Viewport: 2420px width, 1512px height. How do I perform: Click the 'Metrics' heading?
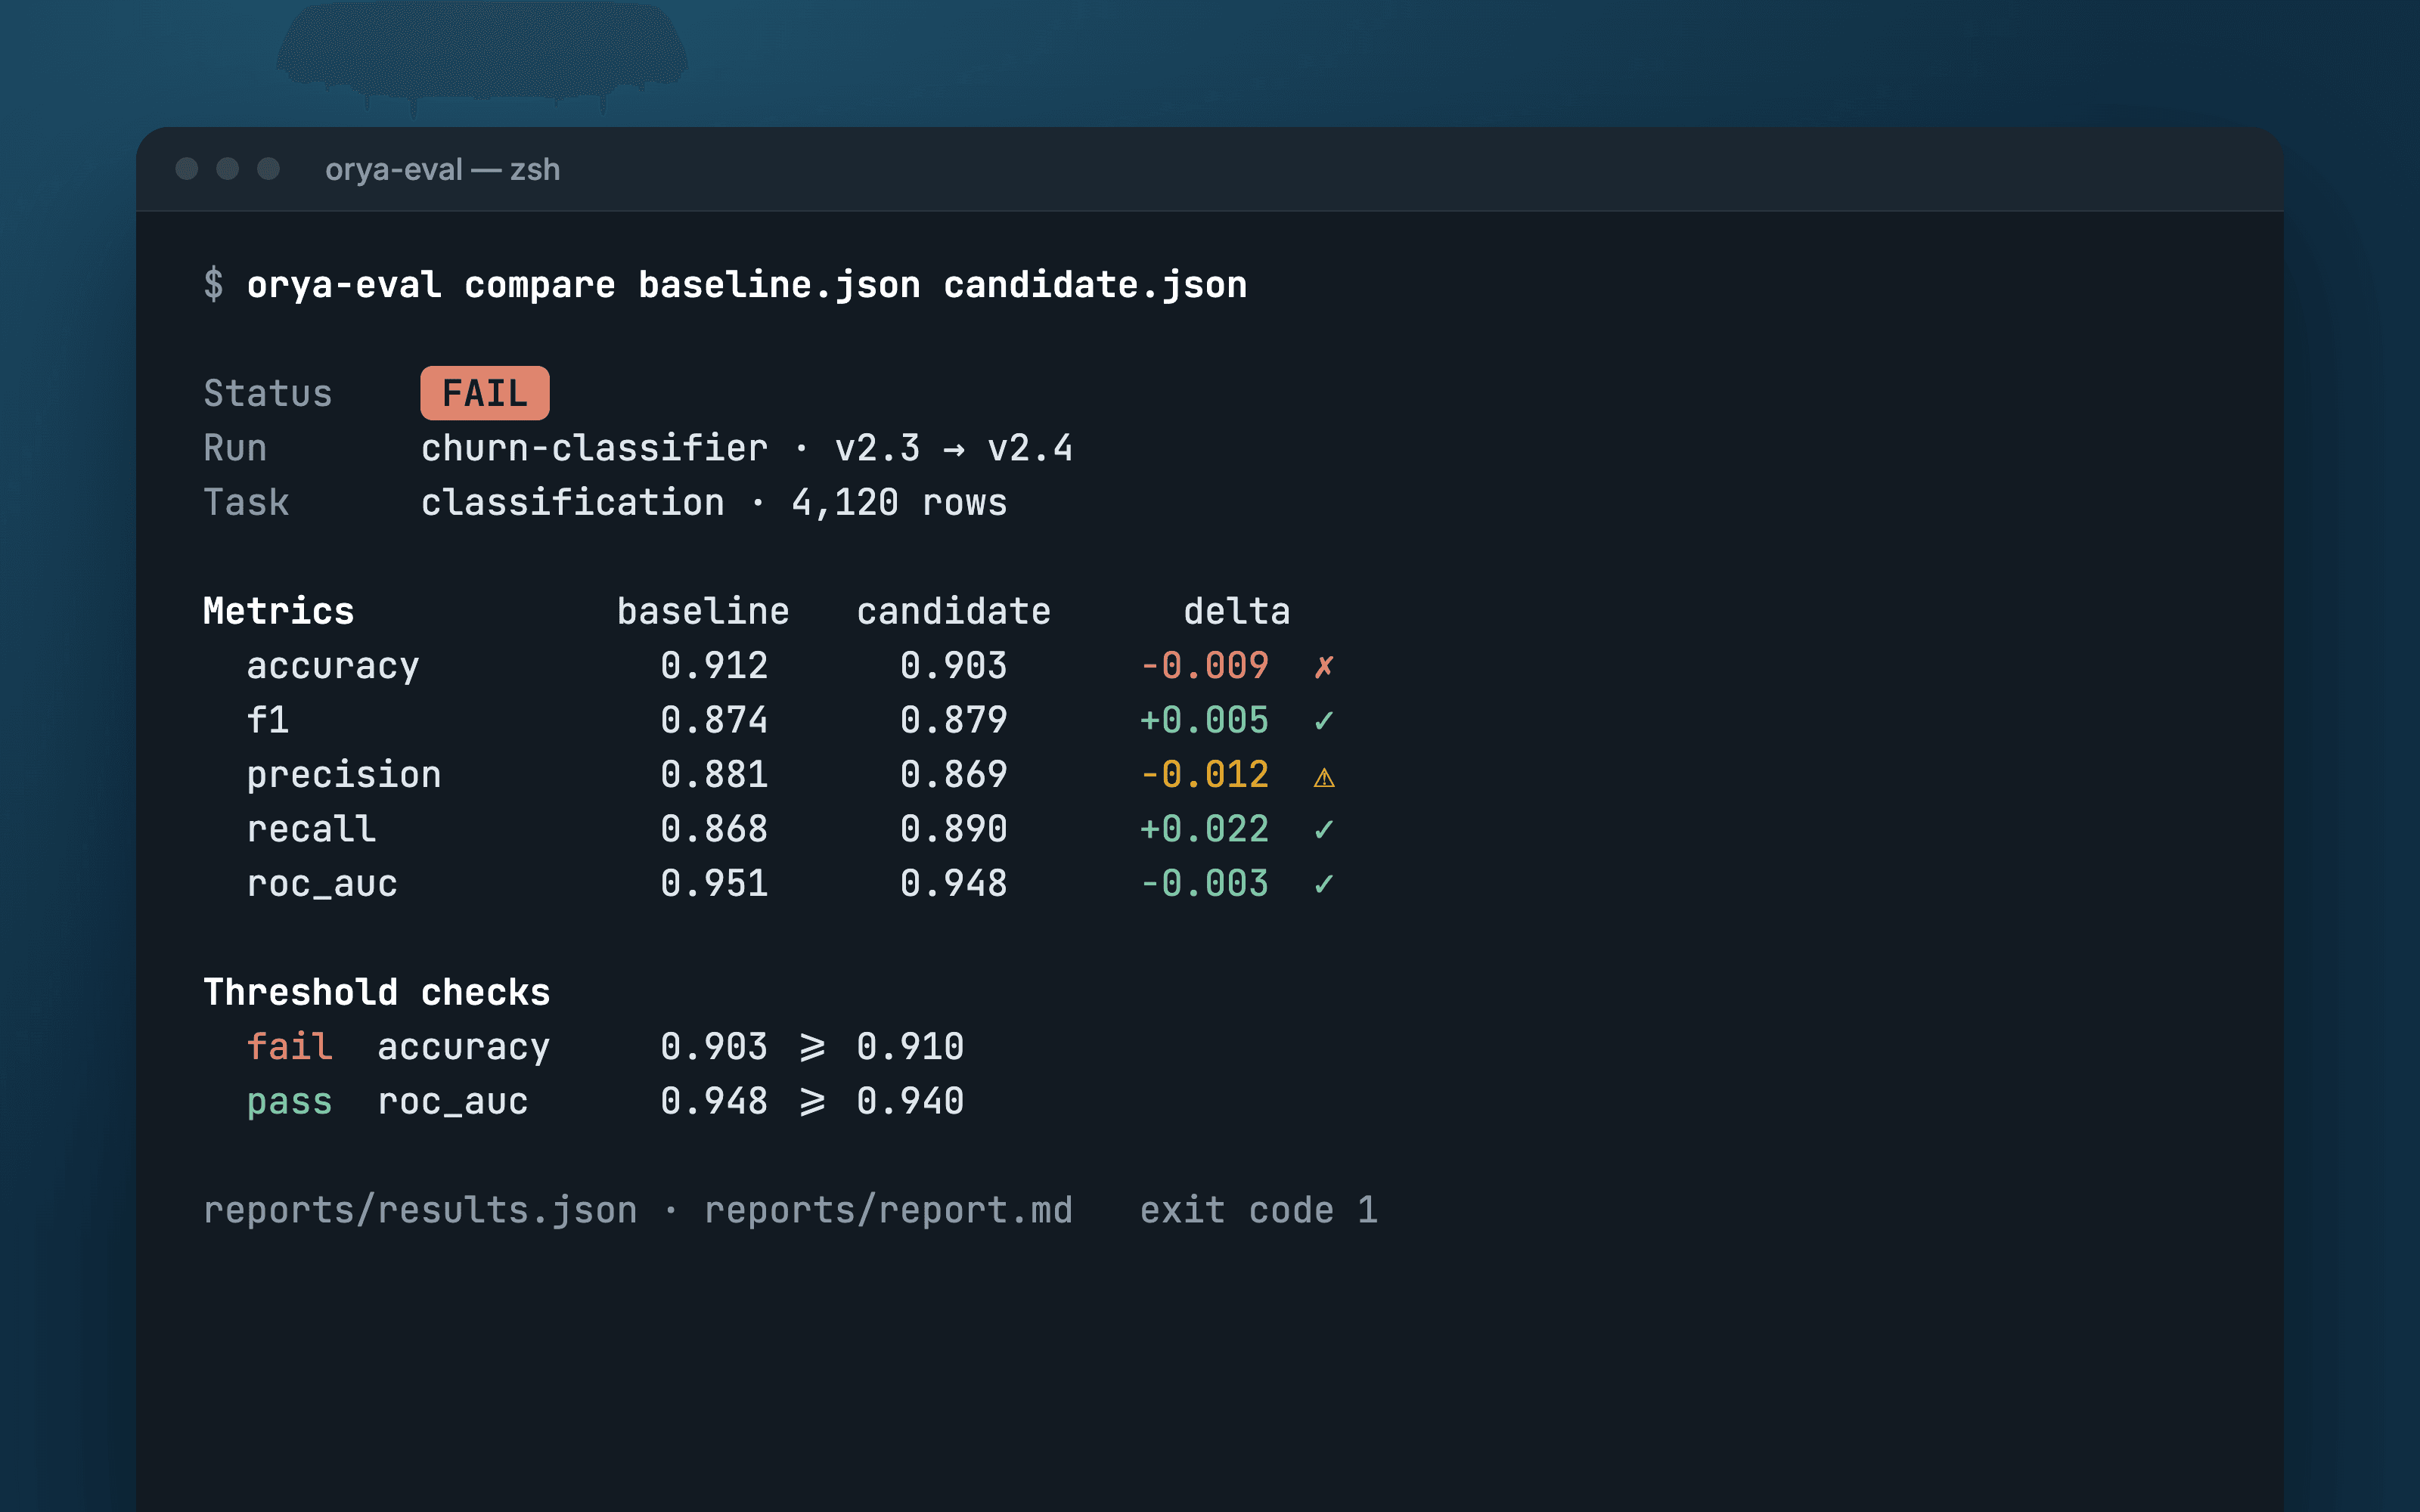tap(279, 611)
